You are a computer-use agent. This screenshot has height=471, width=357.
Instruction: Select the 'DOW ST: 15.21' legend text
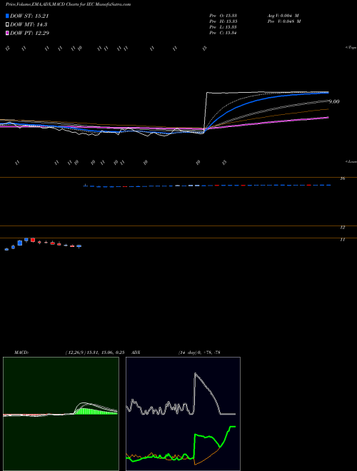(29, 16)
